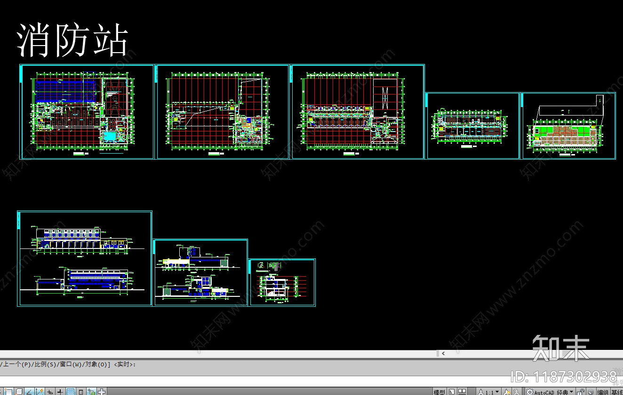Toggle lineweight display button
The height and width of the screenshot is (395, 623).
point(60,391)
